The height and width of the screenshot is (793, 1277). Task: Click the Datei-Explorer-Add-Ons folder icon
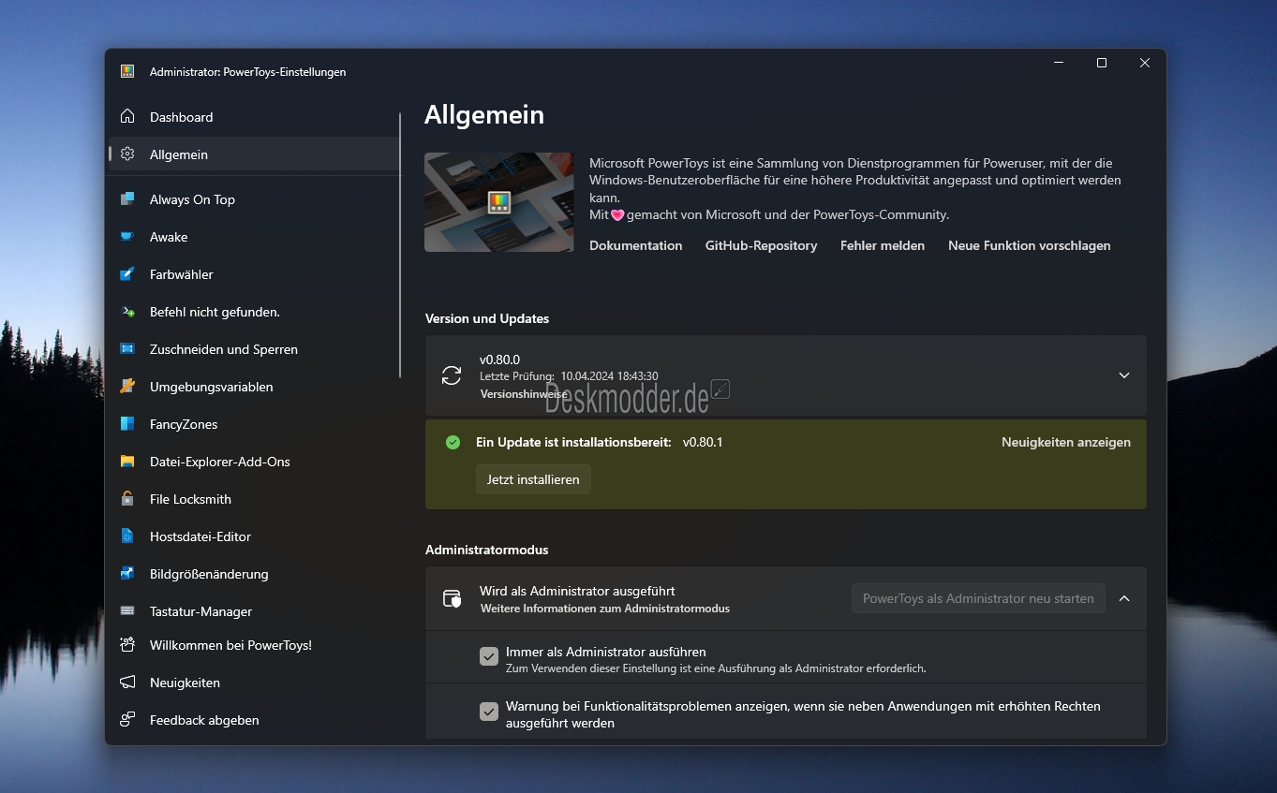(x=127, y=461)
